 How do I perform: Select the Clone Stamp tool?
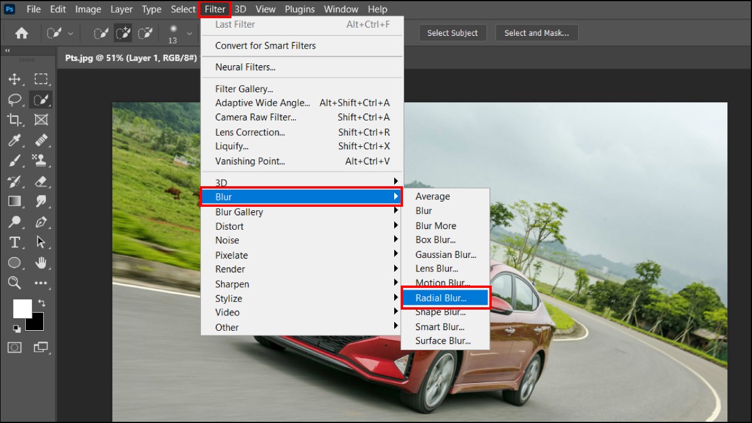[x=41, y=160]
